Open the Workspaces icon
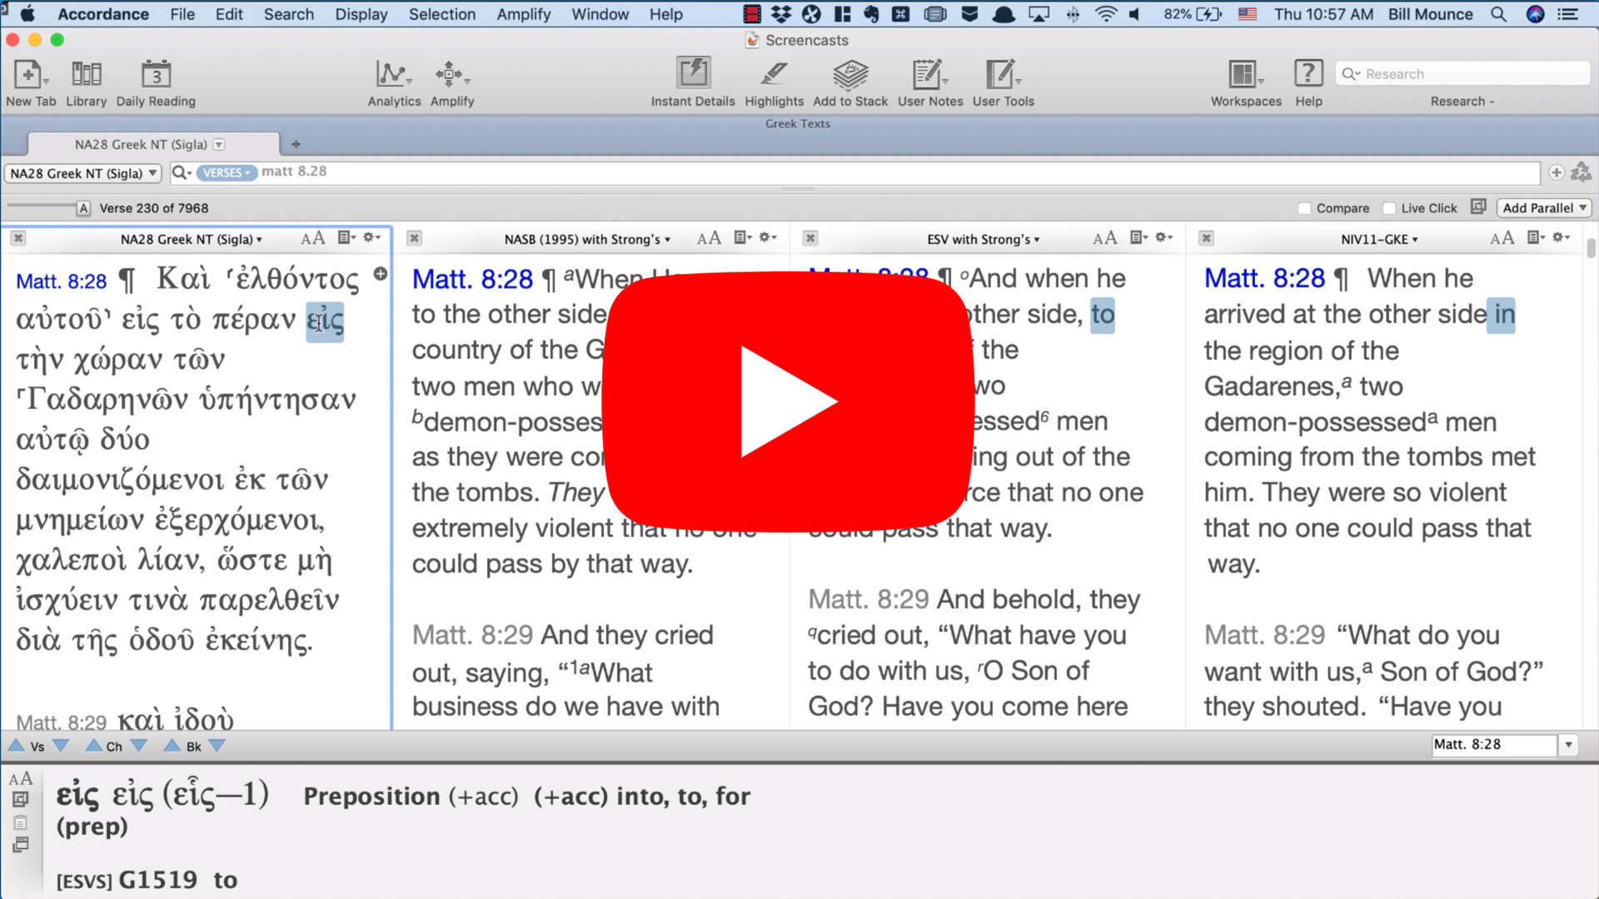Viewport: 1599px width, 899px height. 1244,75
